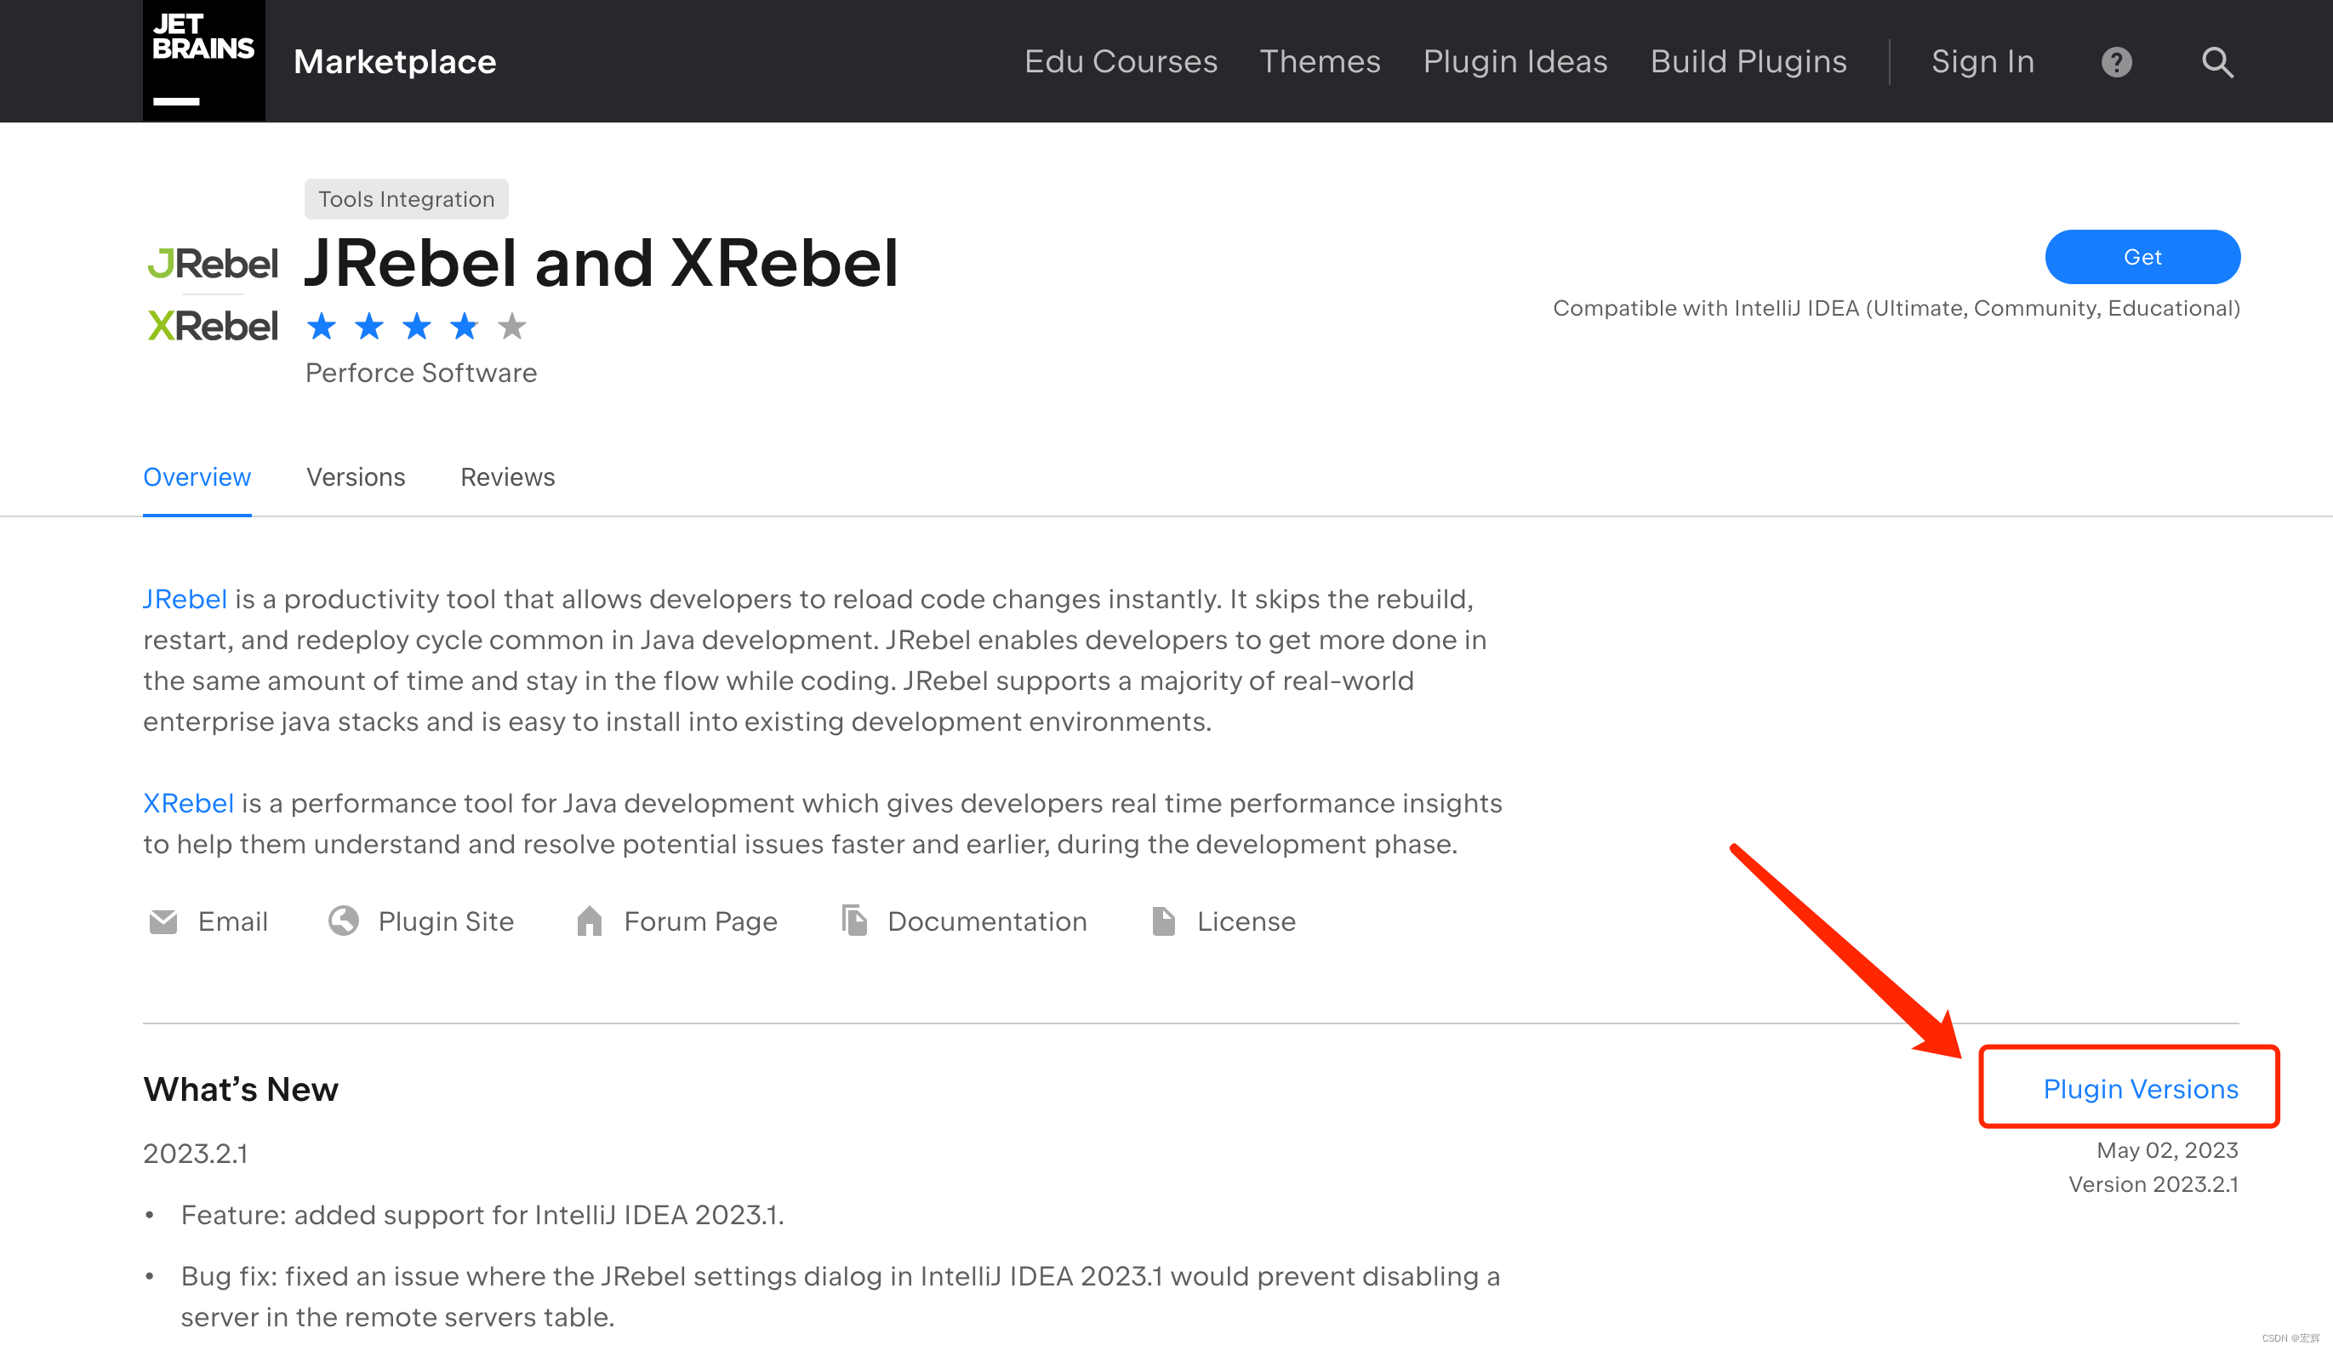Open the help question mark icon

2116,62
